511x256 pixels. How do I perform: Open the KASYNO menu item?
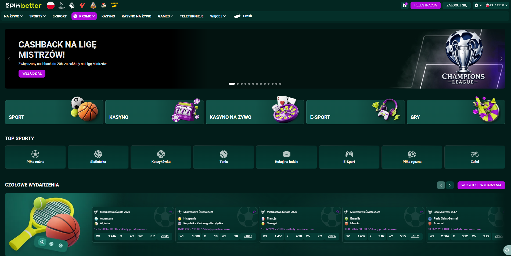pyautogui.click(x=108, y=16)
